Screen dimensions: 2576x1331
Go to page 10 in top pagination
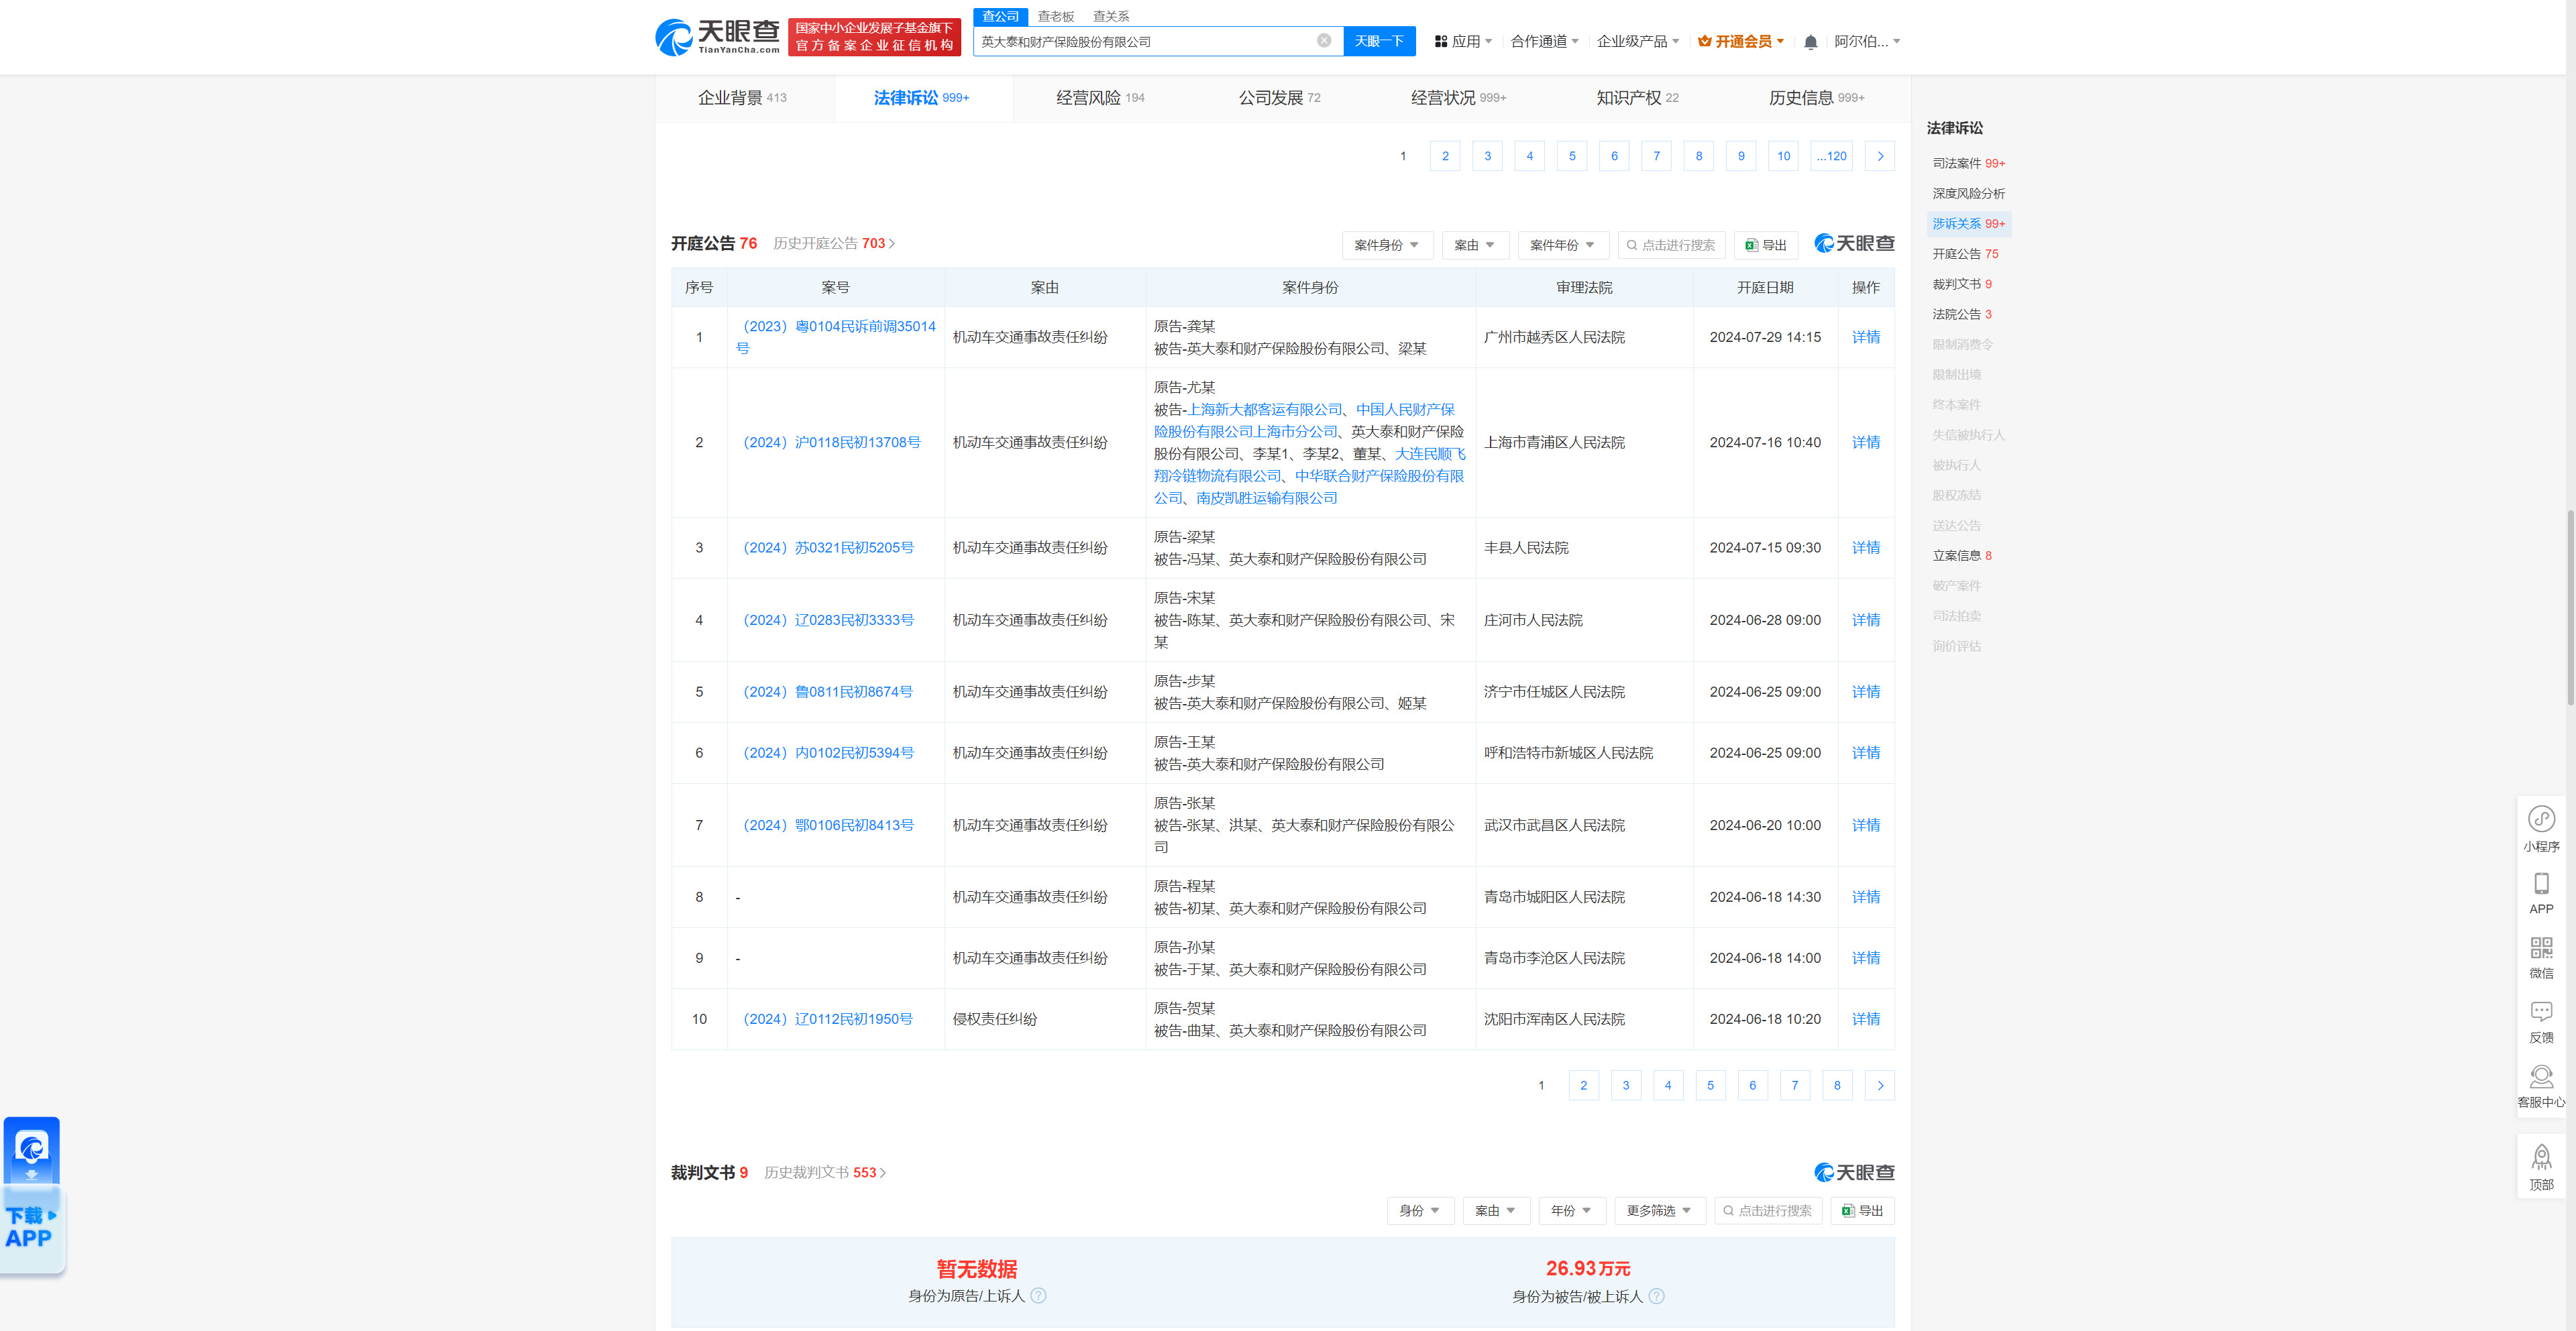coord(1783,156)
